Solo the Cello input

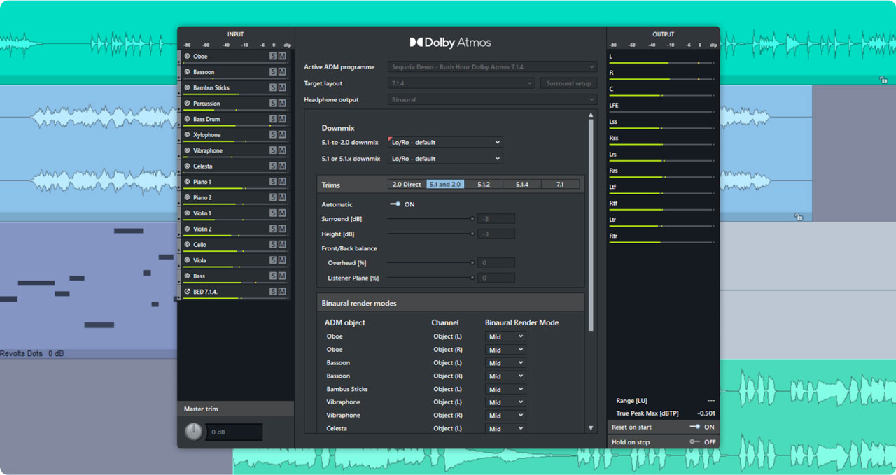tap(274, 244)
